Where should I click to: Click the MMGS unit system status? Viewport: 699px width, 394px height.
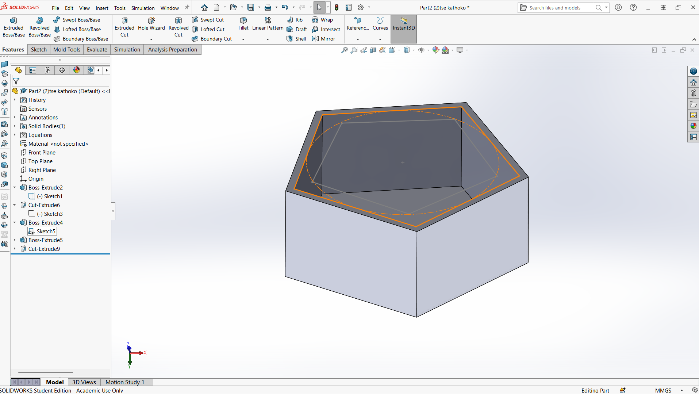[x=663, y=390]
